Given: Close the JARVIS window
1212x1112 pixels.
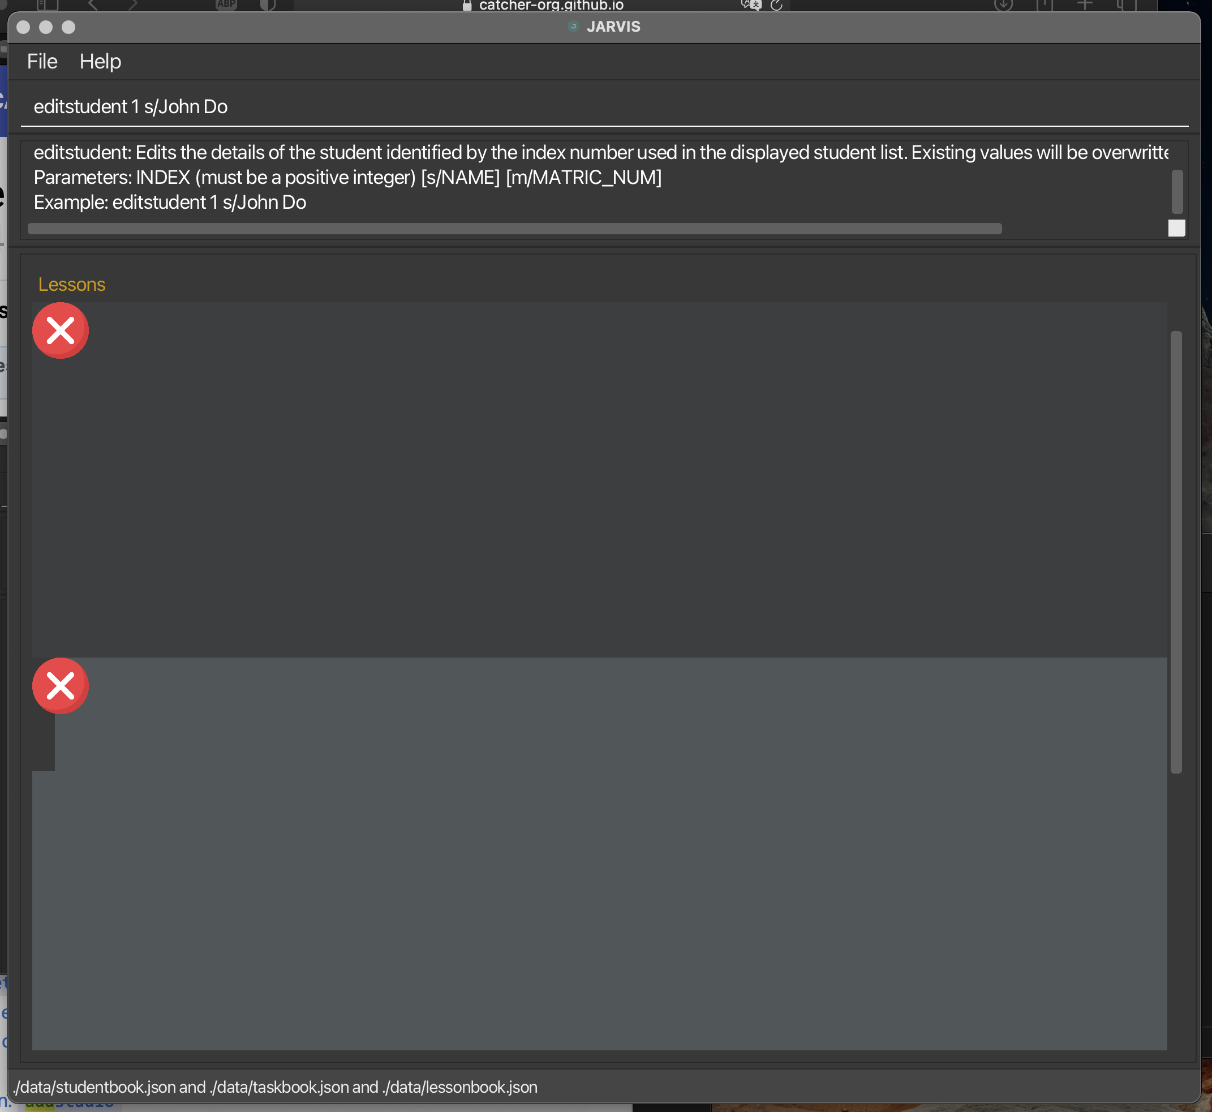Looking at the screenshot, I should pyautogui.click(x=23, y=27).
